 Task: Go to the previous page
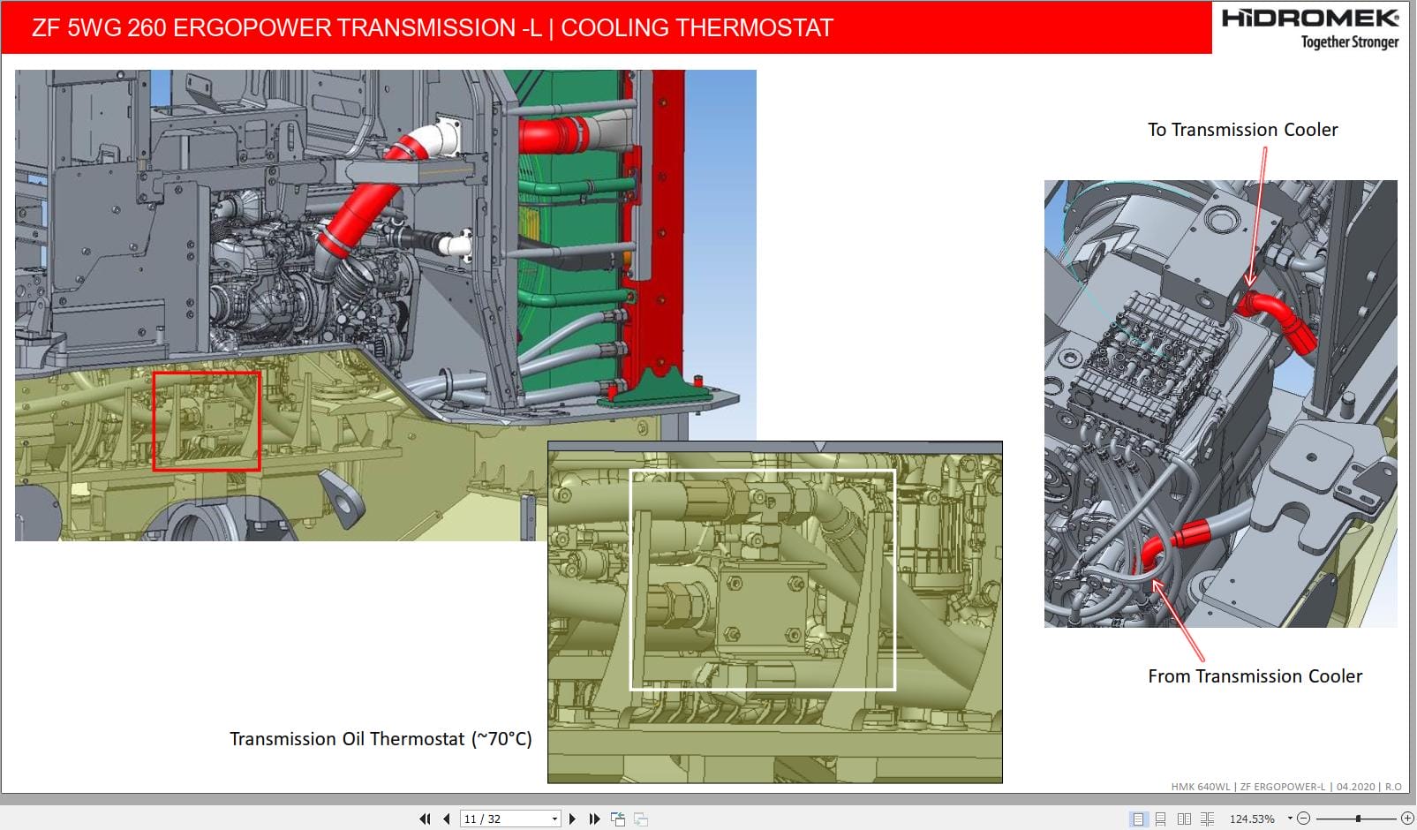446,819
